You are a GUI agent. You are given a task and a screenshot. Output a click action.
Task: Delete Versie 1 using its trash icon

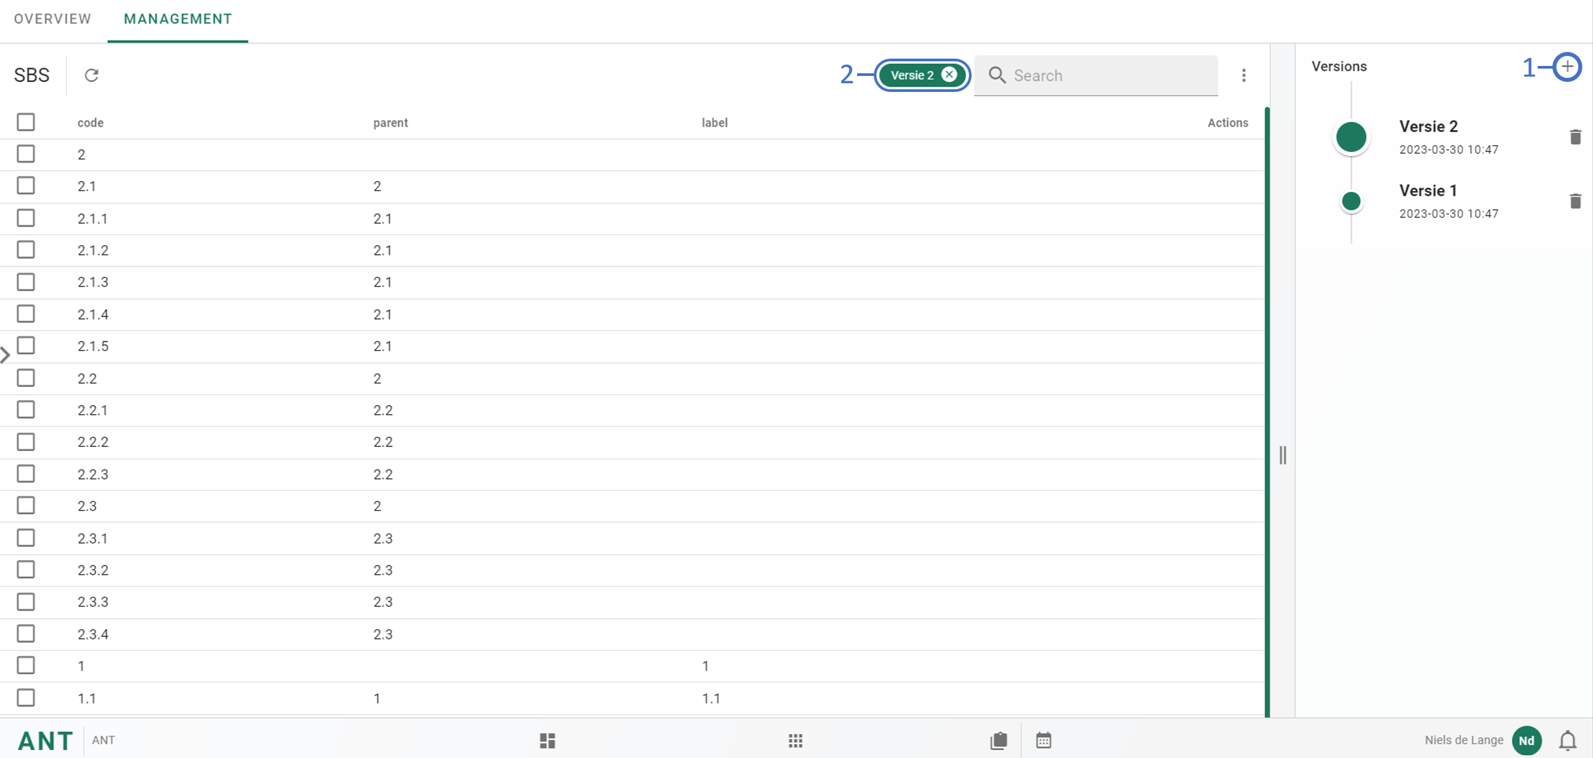coord(1575,201)
